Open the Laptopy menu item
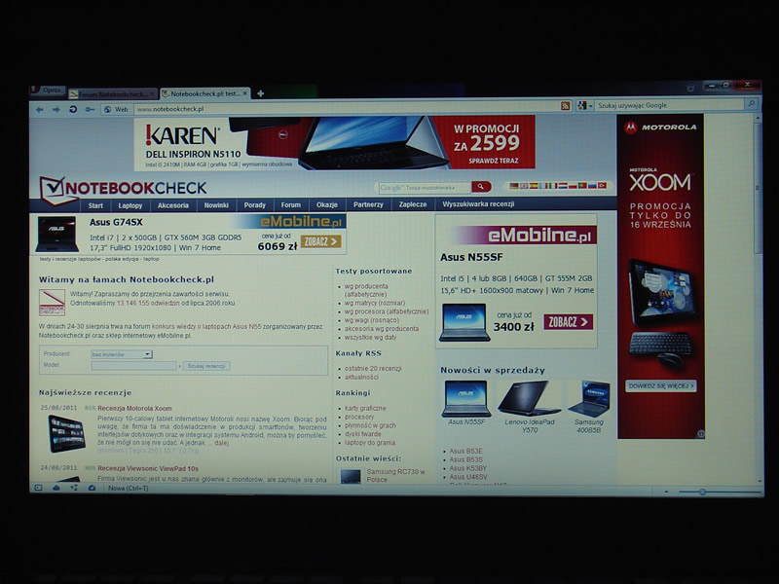The width and height of the screenshot is (779, 584). coord(130,205)
